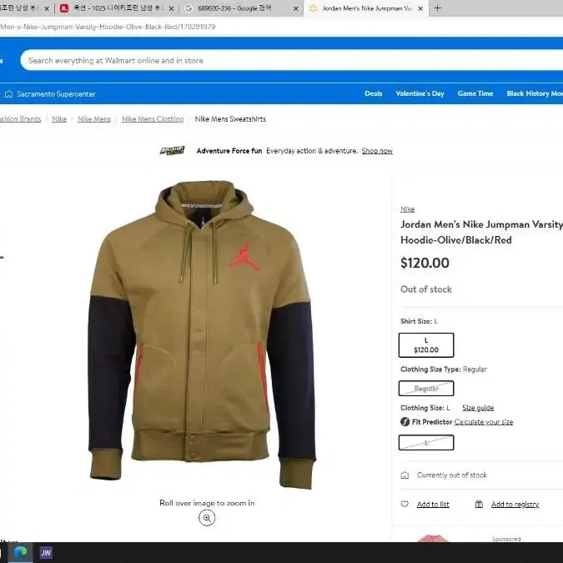Go to Nike breadcrumb link
Screen dimensions: 563x563
pyautogui.click(x=59, y=119)
